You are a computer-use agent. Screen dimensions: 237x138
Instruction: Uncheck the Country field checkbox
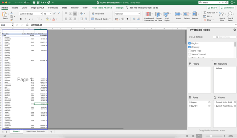tap(189, 47)
